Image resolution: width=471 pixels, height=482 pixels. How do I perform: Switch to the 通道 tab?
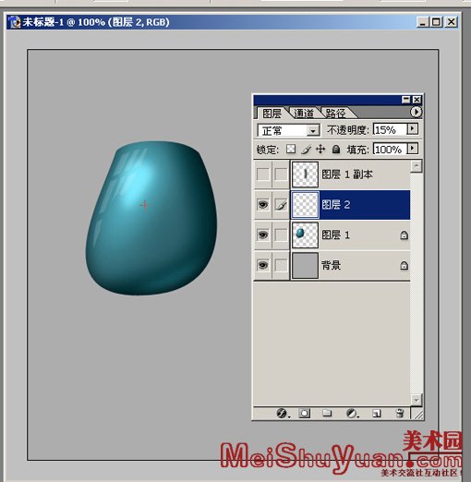[x=303, y=114]
